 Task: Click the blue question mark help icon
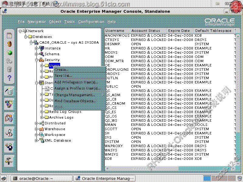[9, 78]
